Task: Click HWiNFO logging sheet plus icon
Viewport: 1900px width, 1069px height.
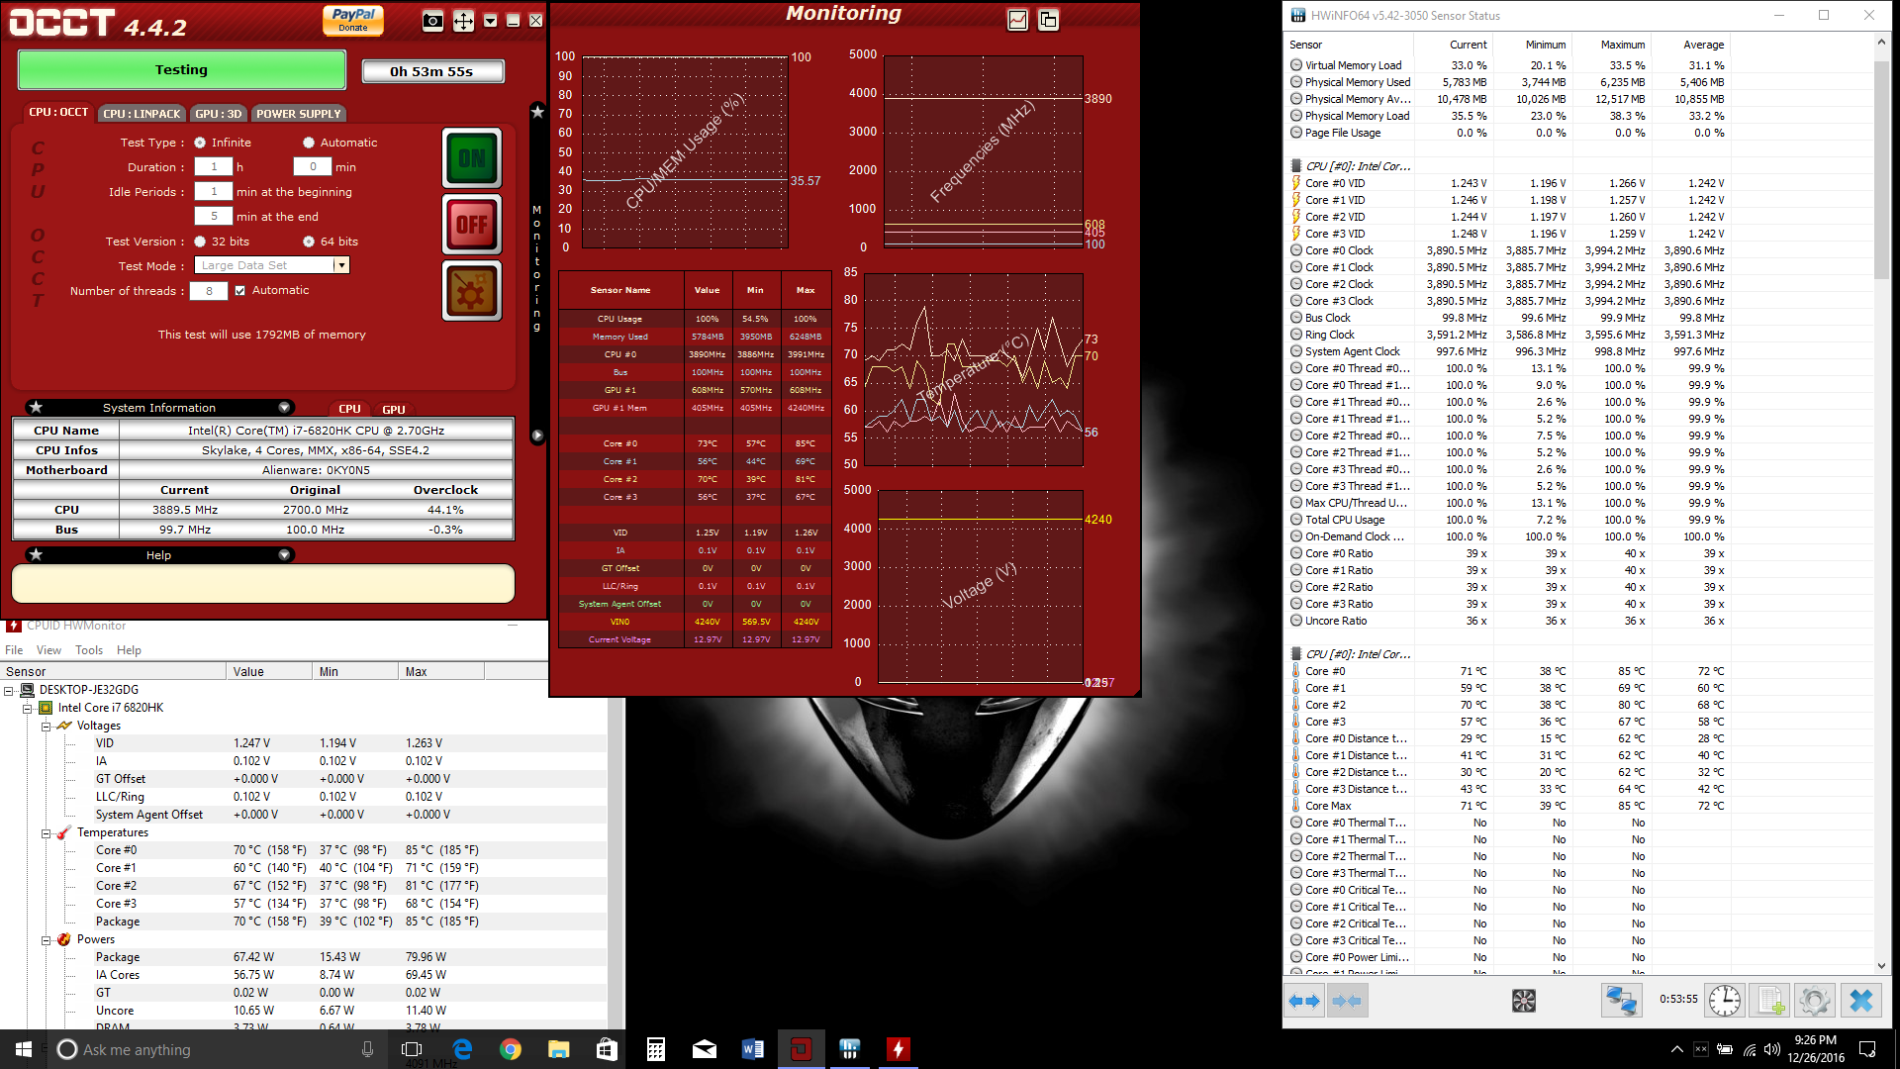Action: [1770, 1002]
